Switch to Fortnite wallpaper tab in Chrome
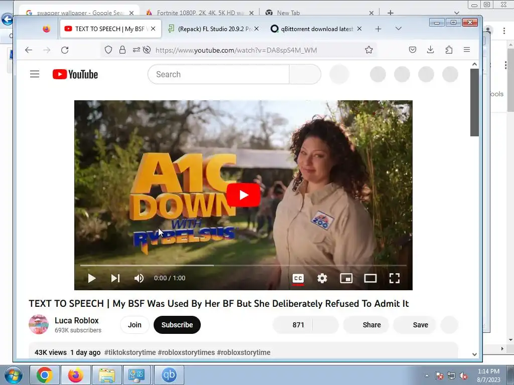The width and height of the screenshot is (514, 385). 200,13
